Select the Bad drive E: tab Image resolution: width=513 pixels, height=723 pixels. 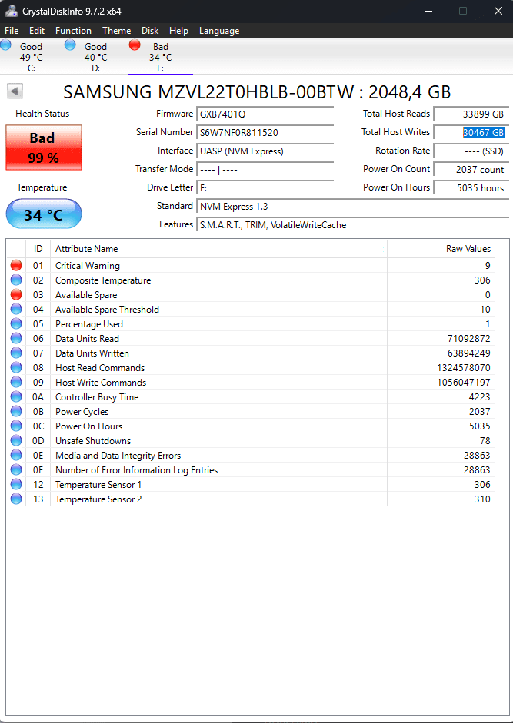coord(160,57)
